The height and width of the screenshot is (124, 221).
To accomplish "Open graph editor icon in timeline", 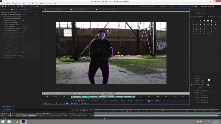I will (x=91, y=110).
